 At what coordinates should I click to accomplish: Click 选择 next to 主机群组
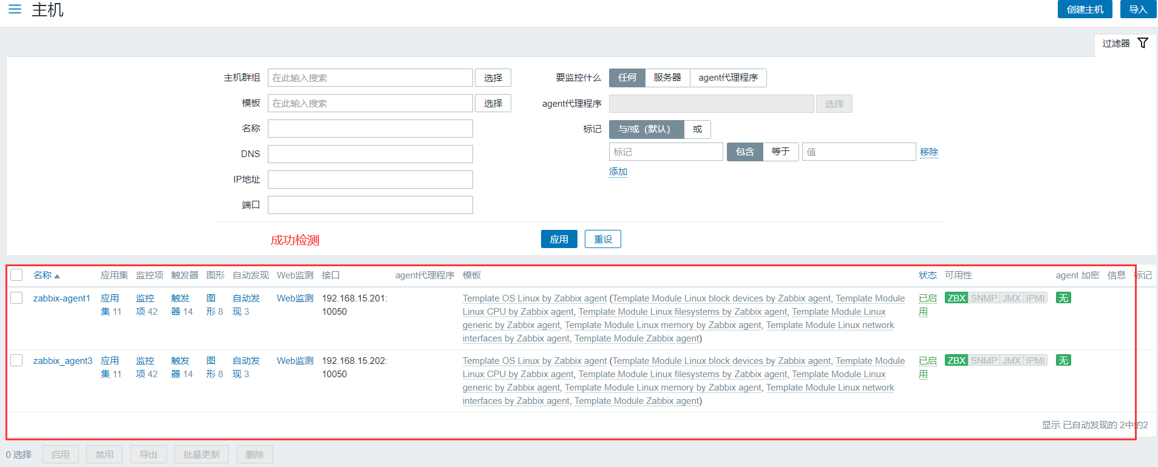coord(493,78)
